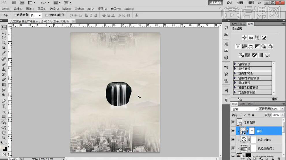Click the background color swatch
286x160 pixels.
pos(5,149)
